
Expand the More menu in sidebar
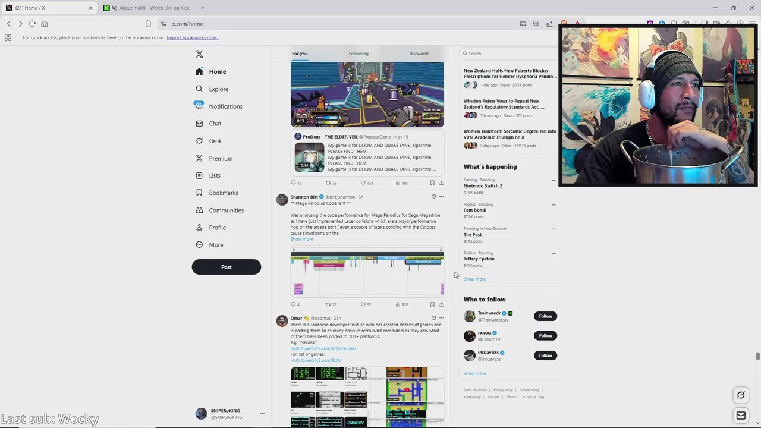(209, 244)
